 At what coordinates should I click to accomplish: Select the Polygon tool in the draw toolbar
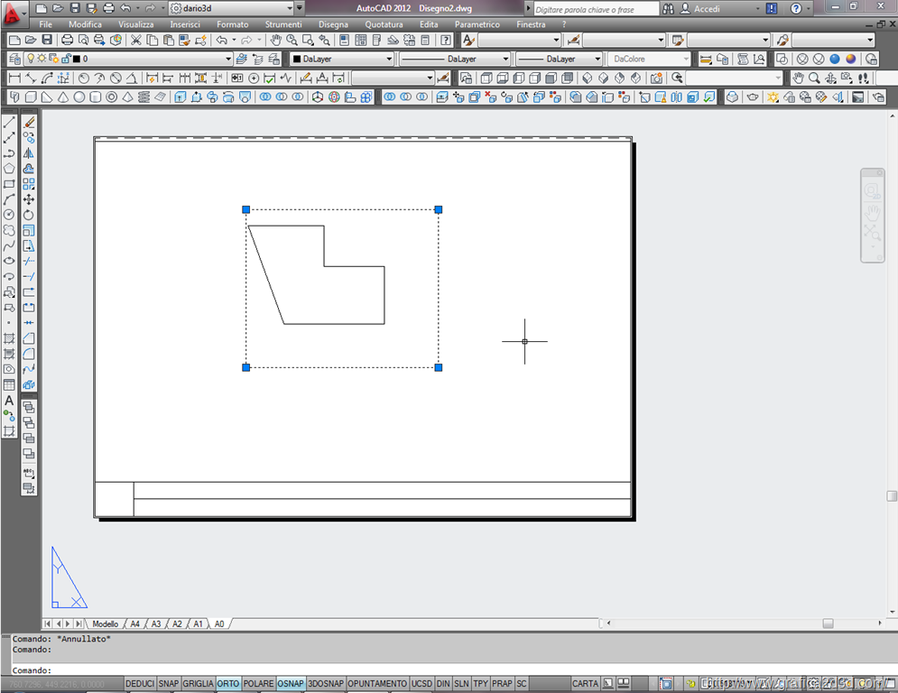pos(9,169)
